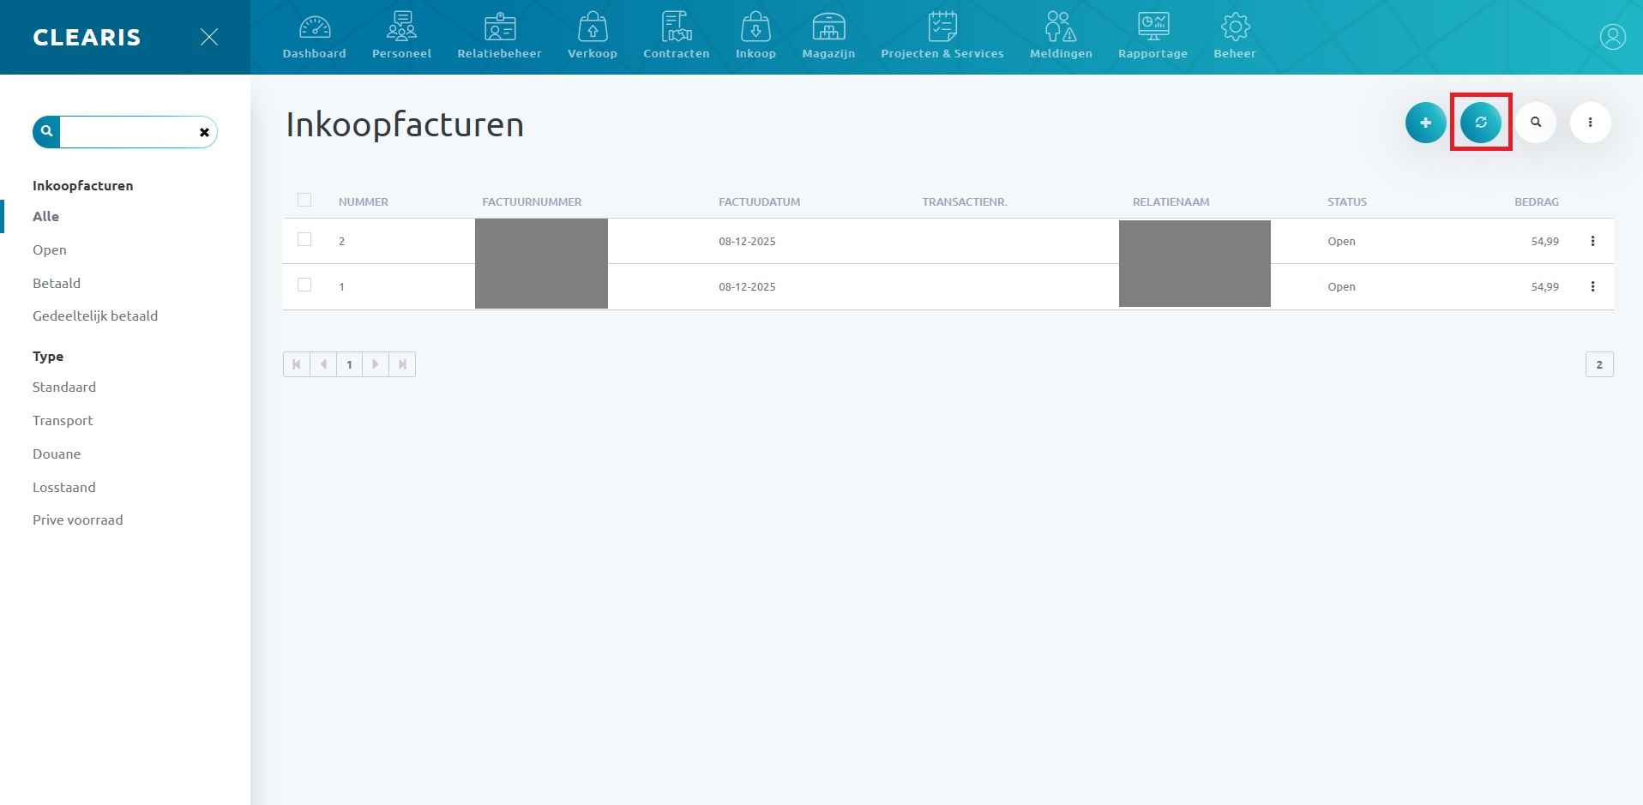Click in the sidebar search input field

[x=129, y=132]
